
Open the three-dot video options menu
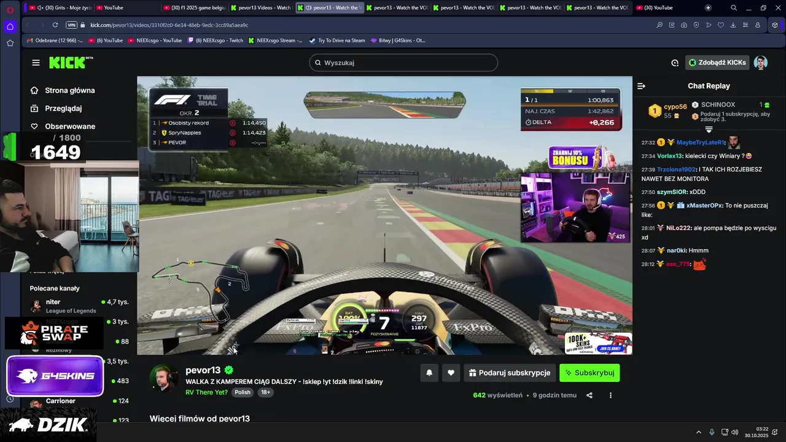[610, 395]
